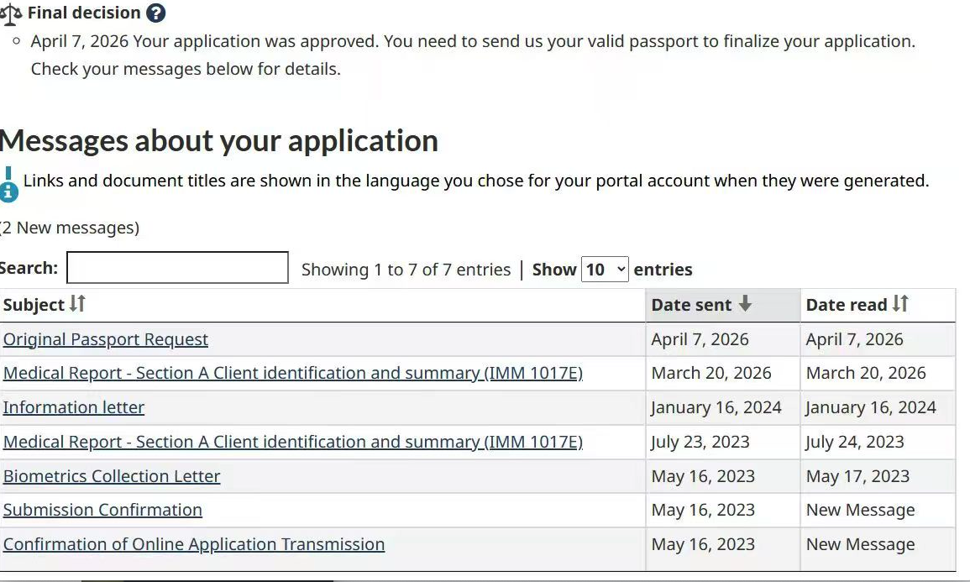Click the Date sent column header

point(692,305)
